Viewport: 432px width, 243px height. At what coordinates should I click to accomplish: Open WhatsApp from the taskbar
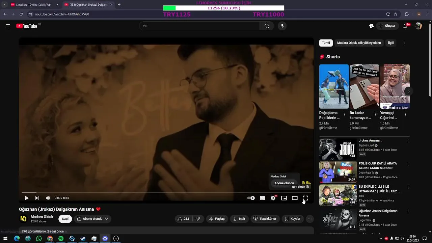click(x=39, y=239)
